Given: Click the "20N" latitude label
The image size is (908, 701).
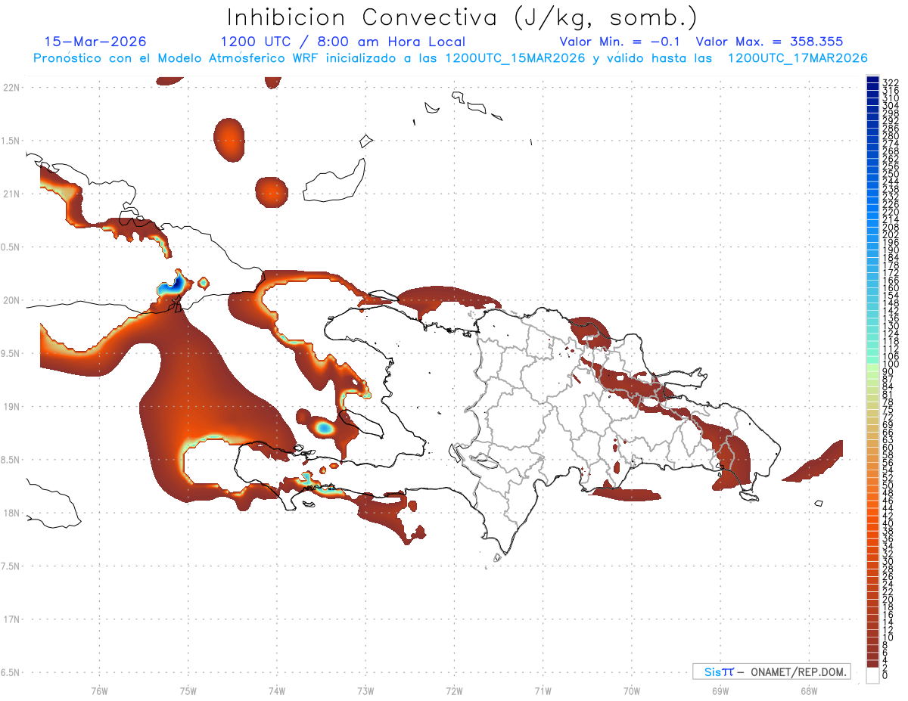Looking at the screenshot, I should pyautogui.click(x=11, y=300).
